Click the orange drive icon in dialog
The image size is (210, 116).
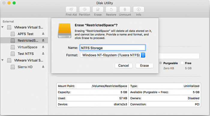coord(64,31)
